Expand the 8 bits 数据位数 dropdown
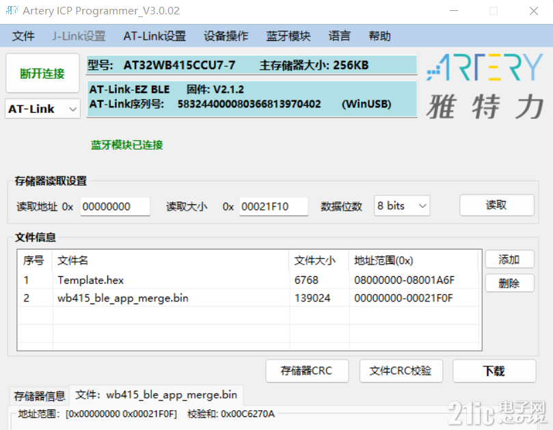553x430 pixels. (402, 206)
